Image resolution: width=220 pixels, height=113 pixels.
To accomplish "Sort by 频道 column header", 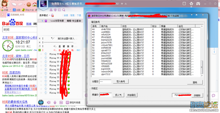I will pyautogui.click(x=169, y=26).
